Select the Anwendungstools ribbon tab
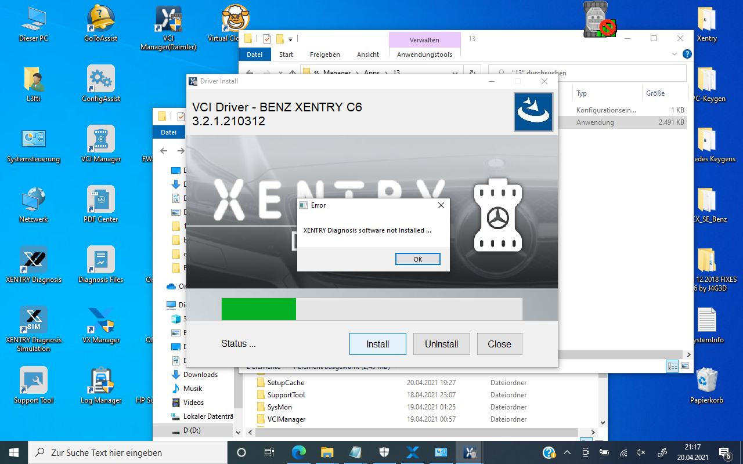The height and width of the screenshot is (464, 743). coord(424,55)
